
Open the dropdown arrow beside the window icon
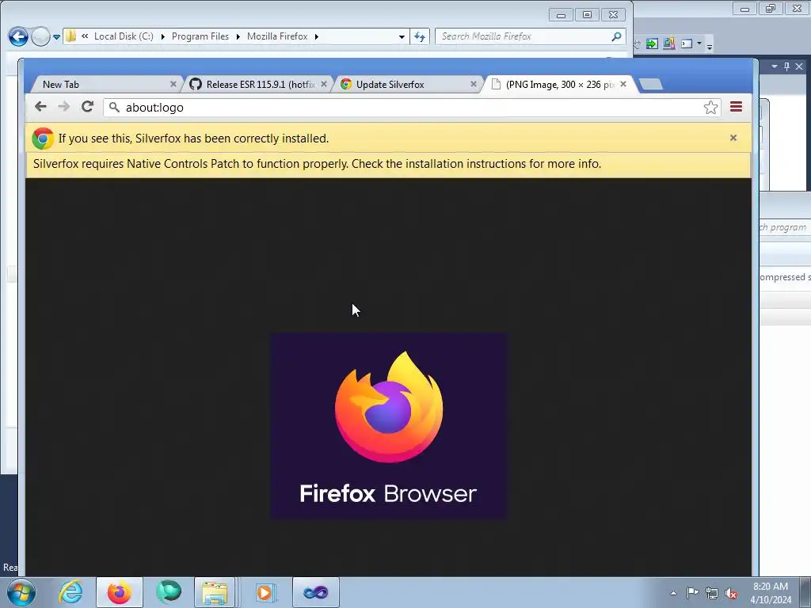point(699,44)
